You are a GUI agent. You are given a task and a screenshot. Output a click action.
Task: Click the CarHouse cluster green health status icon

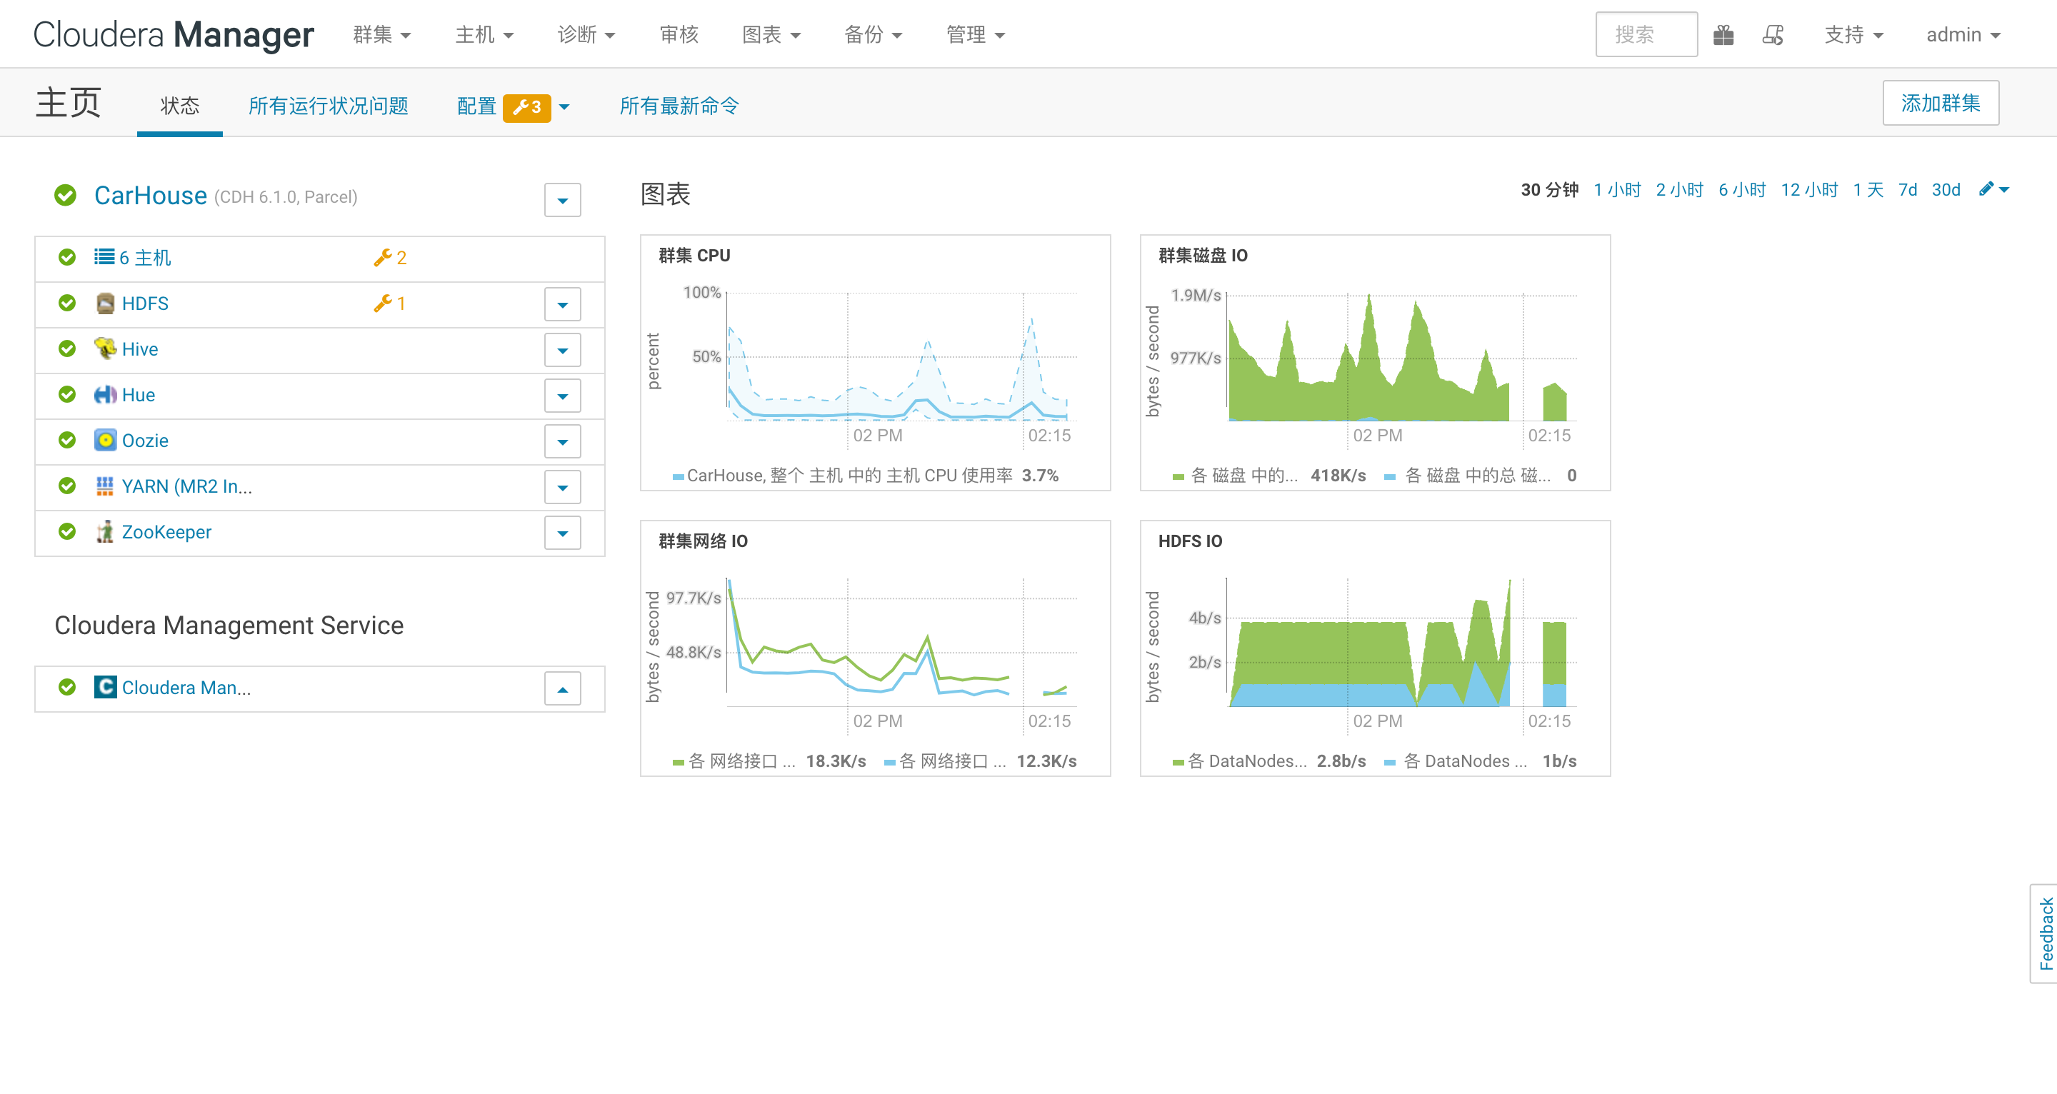coord(66,196)
